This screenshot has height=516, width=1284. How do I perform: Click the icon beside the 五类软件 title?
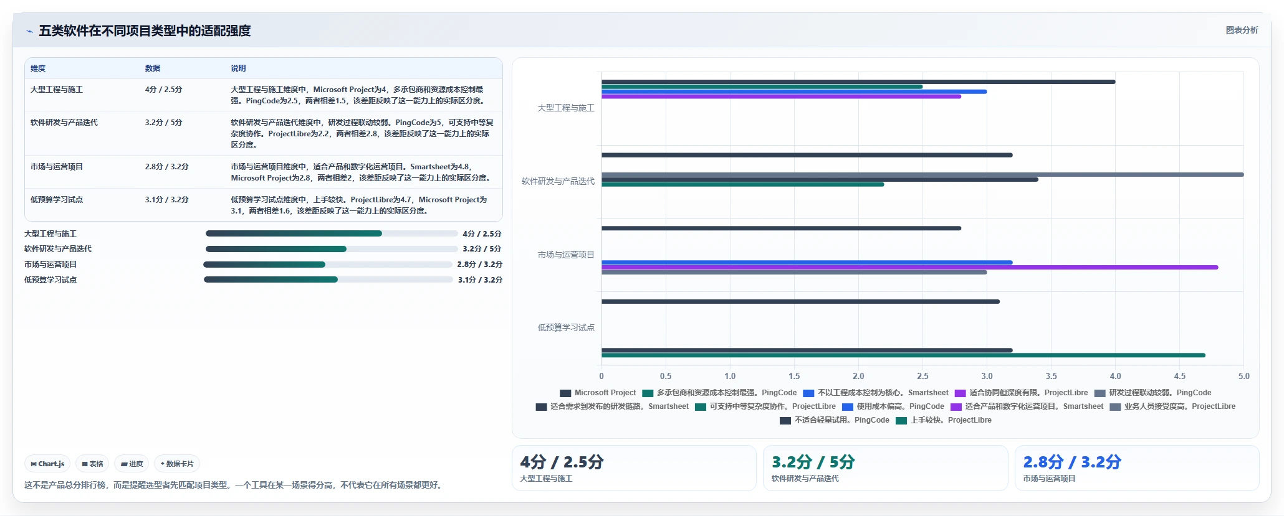(29, 31)
